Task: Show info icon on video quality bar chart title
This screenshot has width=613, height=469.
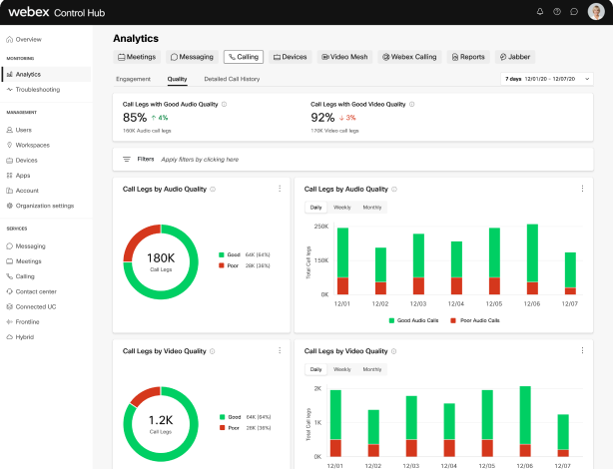Action: pos(394,351)
